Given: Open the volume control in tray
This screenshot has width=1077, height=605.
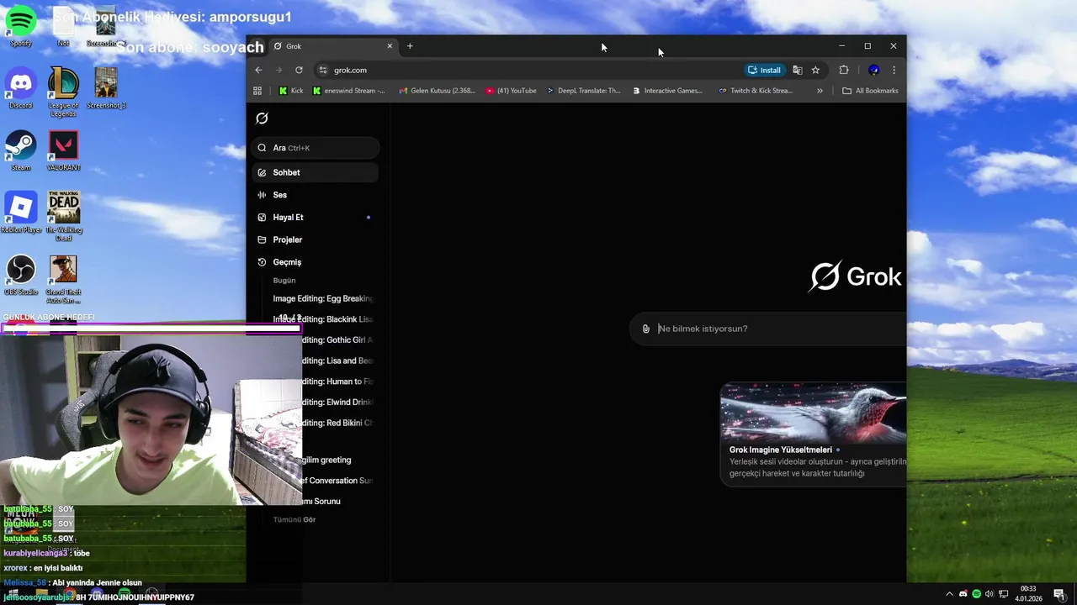Looking at the screenshot, I should (989, 594).
